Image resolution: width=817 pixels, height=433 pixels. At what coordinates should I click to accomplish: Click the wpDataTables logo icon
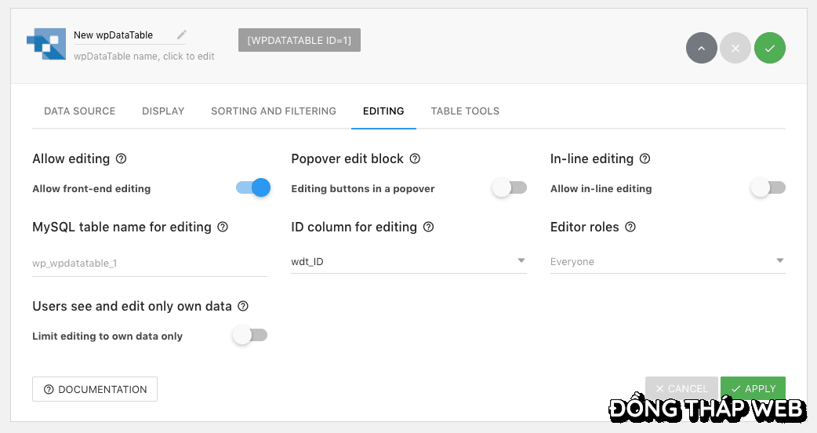[46, 43]
